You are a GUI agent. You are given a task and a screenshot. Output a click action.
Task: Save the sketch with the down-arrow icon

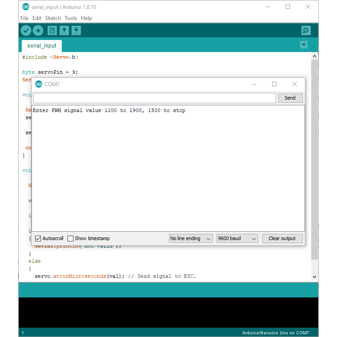pyautogui.click(x=76, y=31)
